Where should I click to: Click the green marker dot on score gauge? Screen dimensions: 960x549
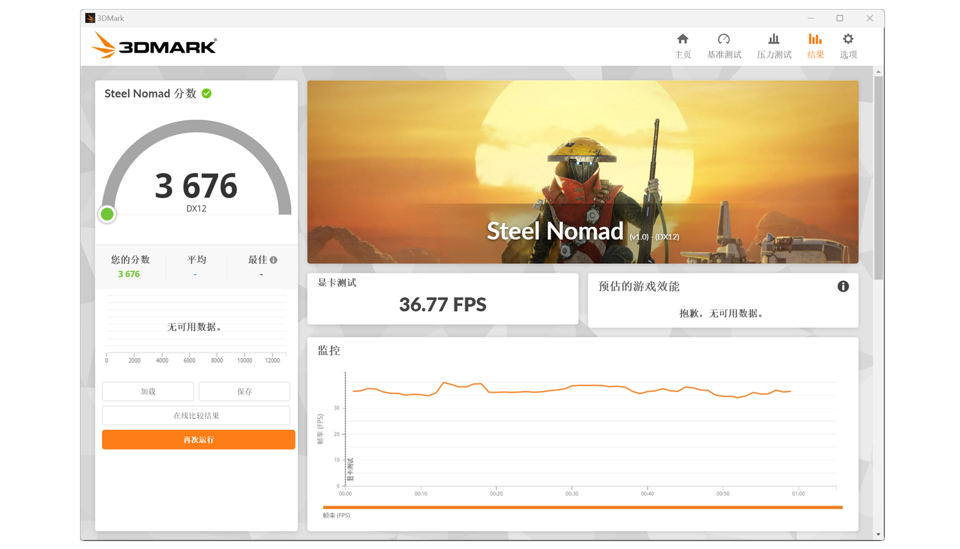[x=107, y=214]
